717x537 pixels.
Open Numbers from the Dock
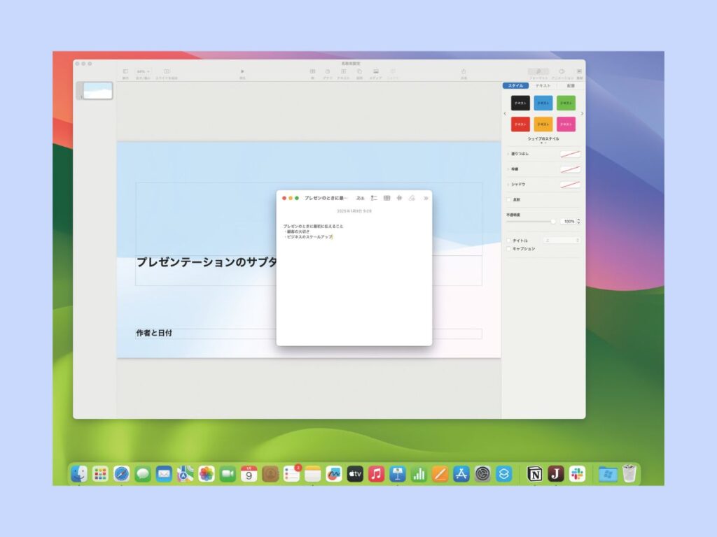click(419, 474)
